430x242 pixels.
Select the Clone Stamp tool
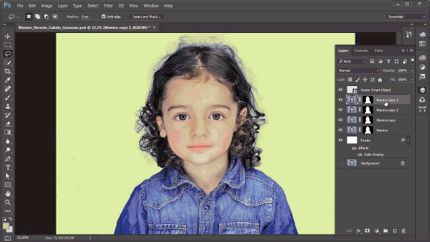pyautogui.click(x=7, y=106)
